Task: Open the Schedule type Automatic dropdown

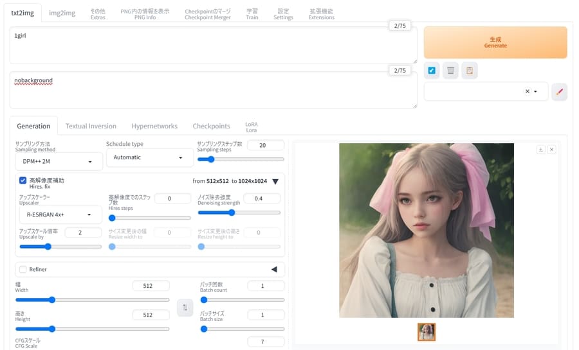Action: pyautogui.click(x=149, y=157)
